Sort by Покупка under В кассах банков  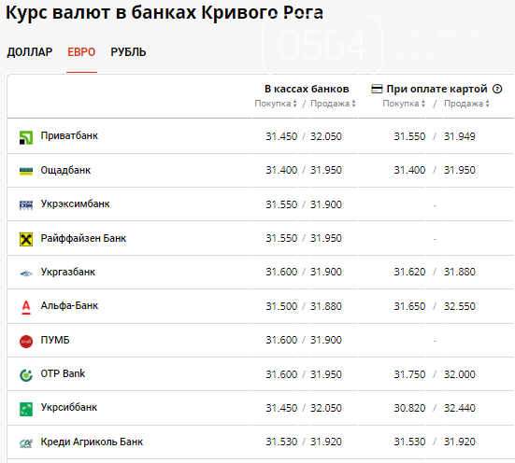pyautogui.click(x=276, y=104)
